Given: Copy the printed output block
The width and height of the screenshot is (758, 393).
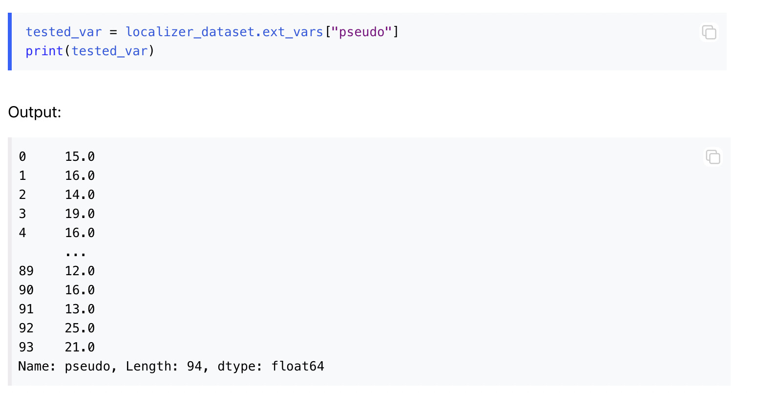Looking at the screenshot, I should tap(713, 157).
